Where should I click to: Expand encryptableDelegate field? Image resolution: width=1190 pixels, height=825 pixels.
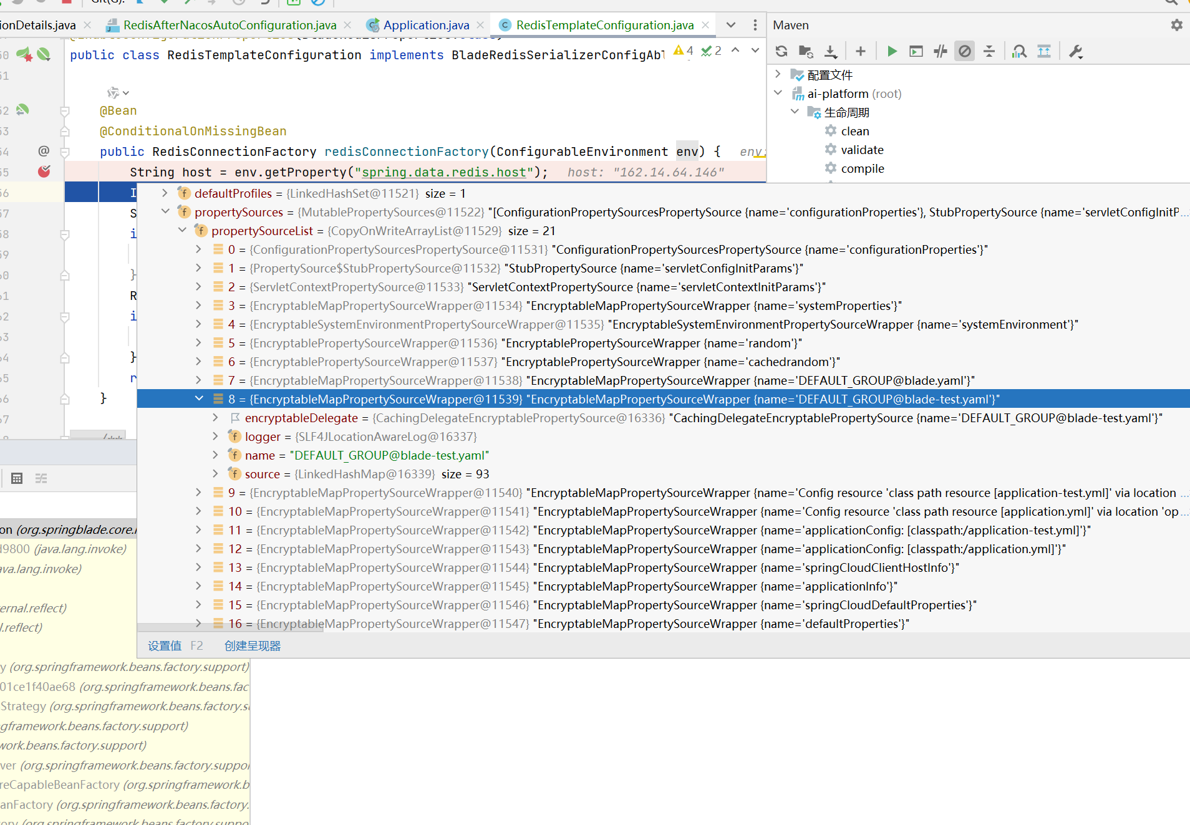click(x=215, y=417)
